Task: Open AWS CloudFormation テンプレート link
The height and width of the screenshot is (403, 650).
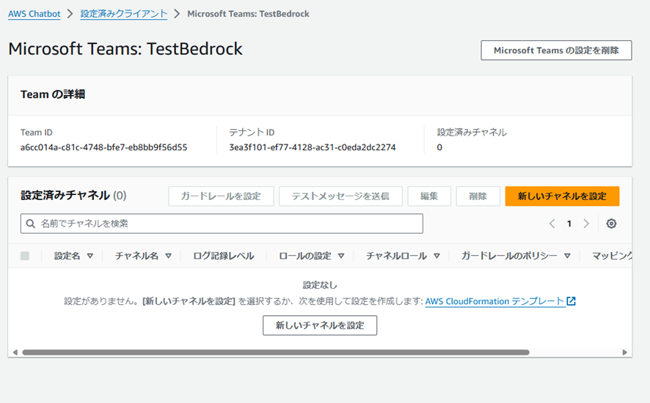Action: pos(494,301)
